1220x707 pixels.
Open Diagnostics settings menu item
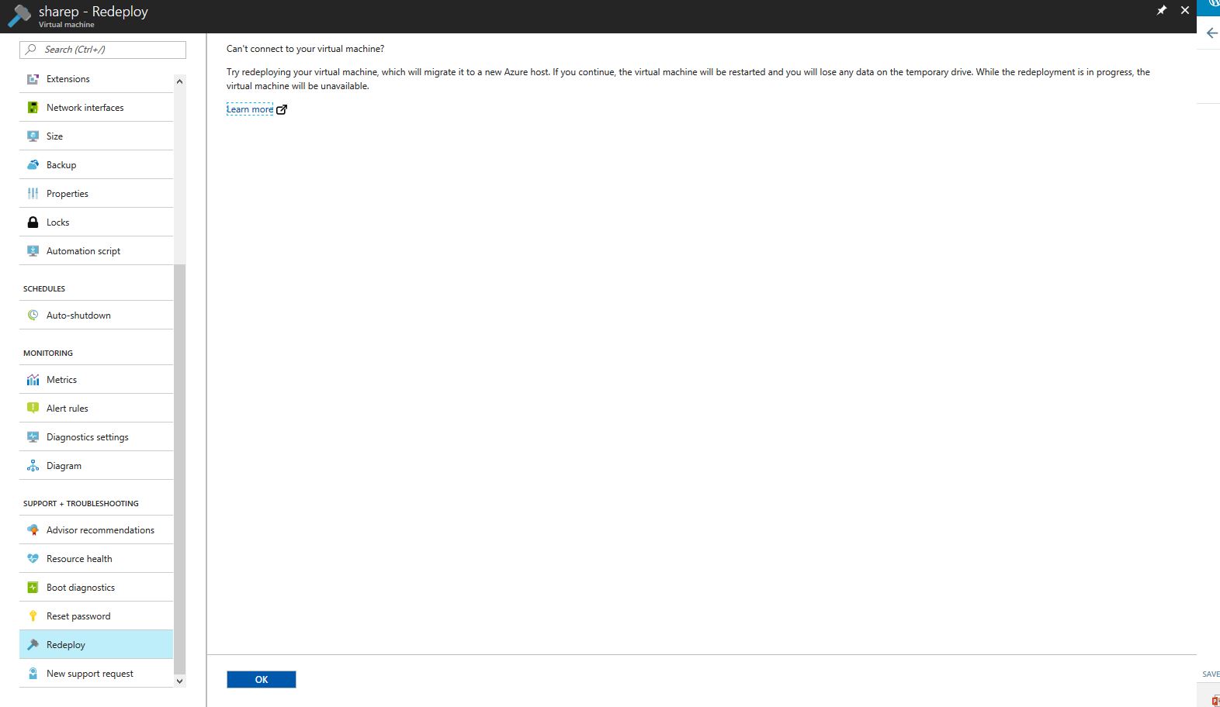pyautogui.click(x=87, y=437)
